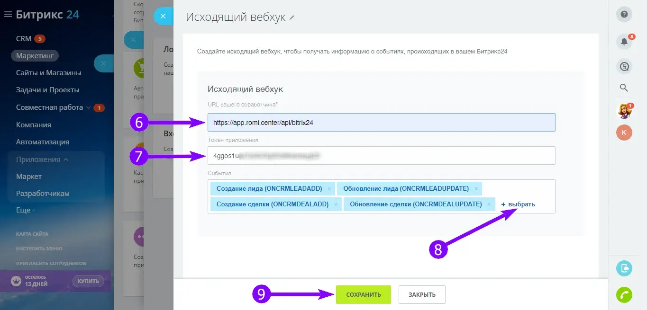Image resolution: width=647 pixels, height=310 pixels.
Task: Open the chat messages icon in right sidebar
Action: pyautogui.click(x=624, y=67)
